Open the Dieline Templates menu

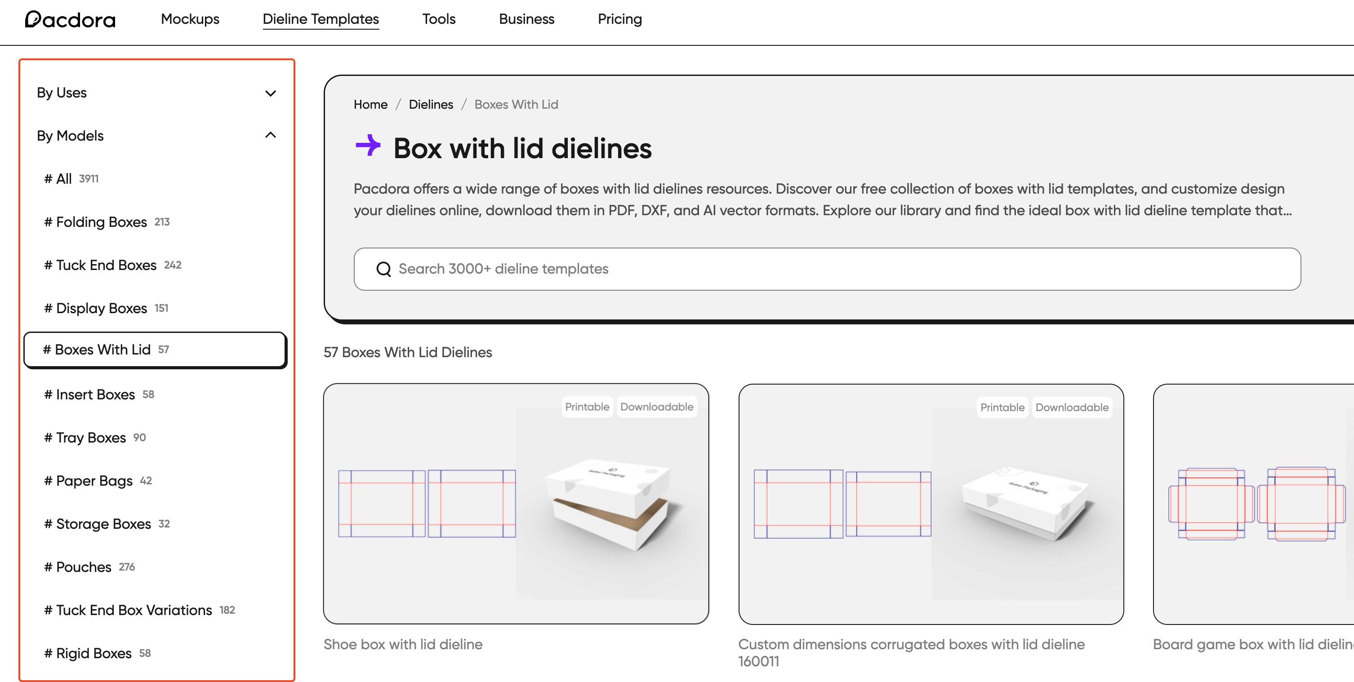pos(321,19)
